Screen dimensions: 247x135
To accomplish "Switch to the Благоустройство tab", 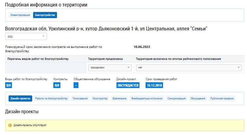I will (x=45, y=15).
